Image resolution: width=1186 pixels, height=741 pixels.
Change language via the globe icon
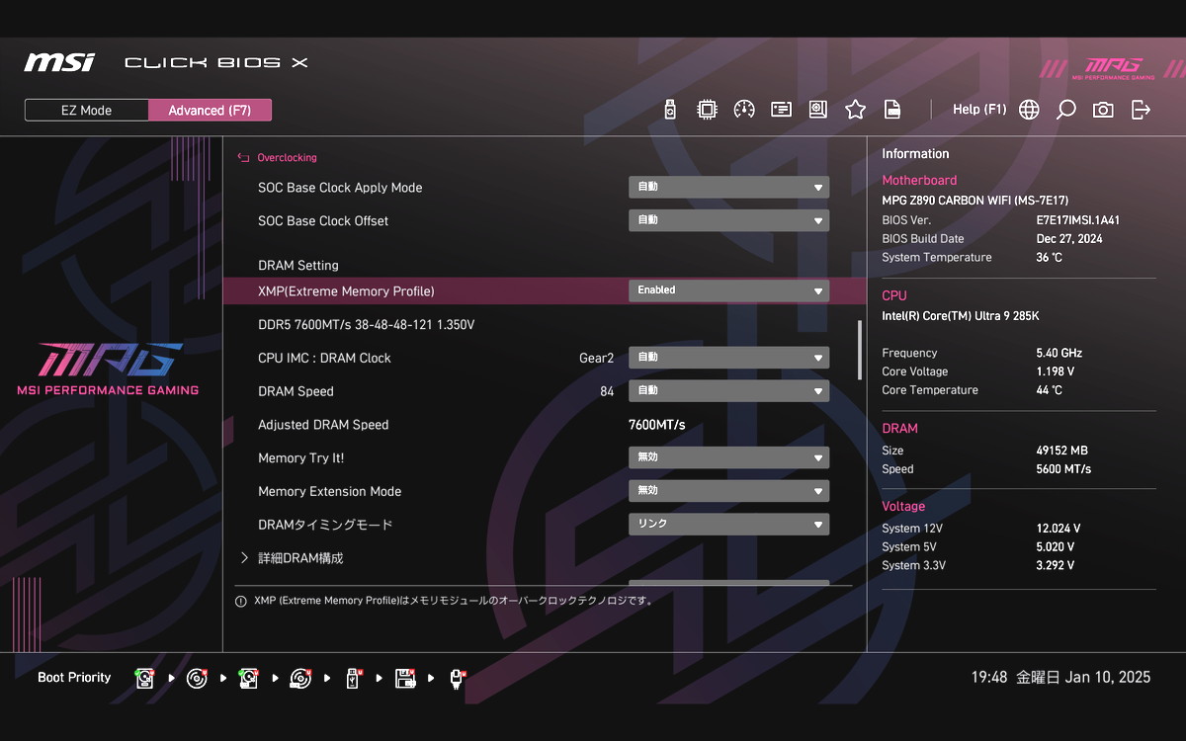1029,110
